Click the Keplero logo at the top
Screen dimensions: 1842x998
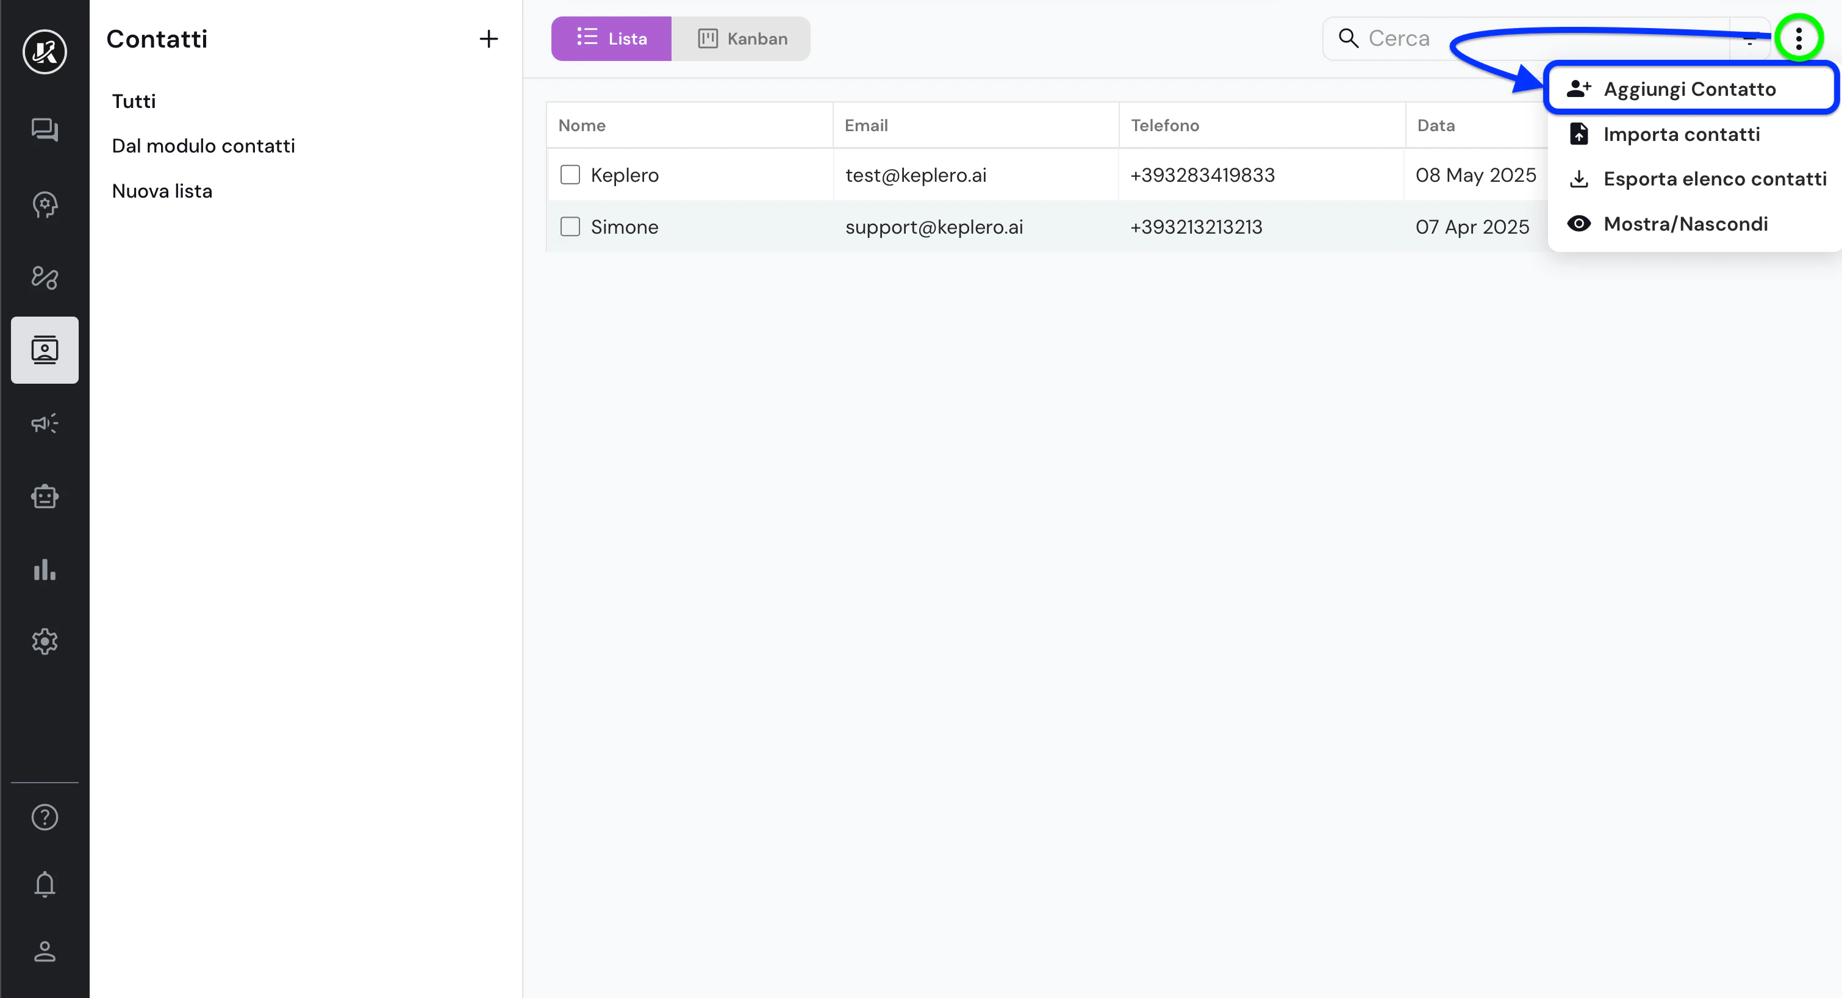45,51
